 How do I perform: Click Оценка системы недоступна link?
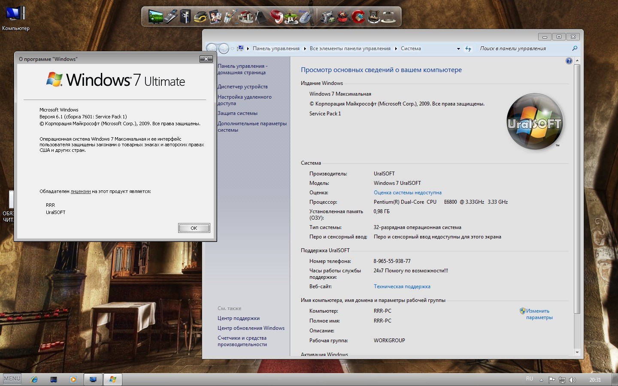(407, 193)
